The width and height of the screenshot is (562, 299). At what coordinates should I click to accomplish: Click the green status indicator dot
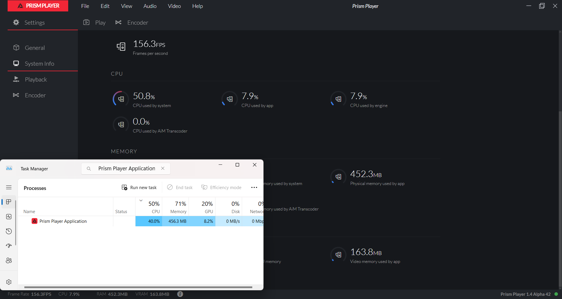[x=556, y=294]
